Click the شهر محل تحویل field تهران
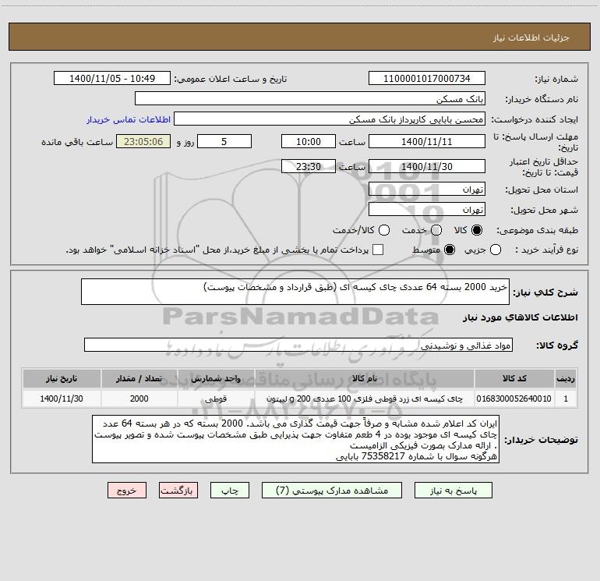Image resolution: width=600 pixels, height=581 pixels. tap(427, 210)
